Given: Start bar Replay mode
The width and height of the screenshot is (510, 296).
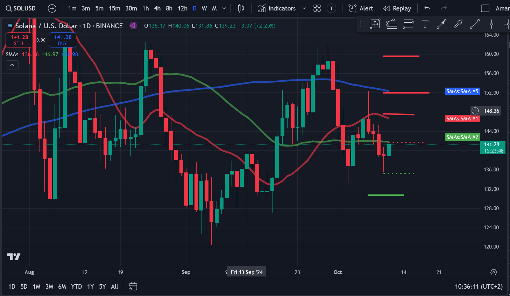Looking at the screenshot, I should (x=397, y=8).
